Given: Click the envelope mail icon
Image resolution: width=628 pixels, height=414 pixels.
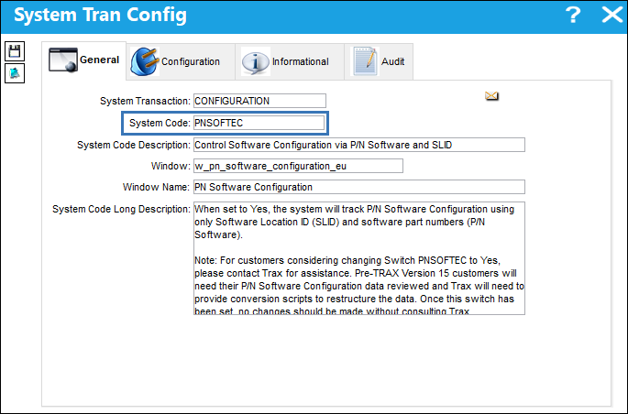Looking at the screenshot, I should (491, 95).
